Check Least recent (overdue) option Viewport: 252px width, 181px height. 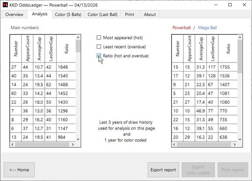99,47
